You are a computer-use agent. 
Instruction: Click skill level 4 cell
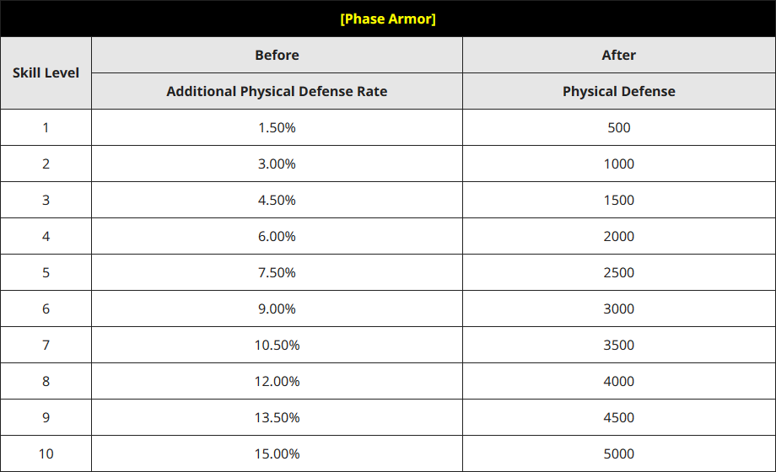point(46,237)
